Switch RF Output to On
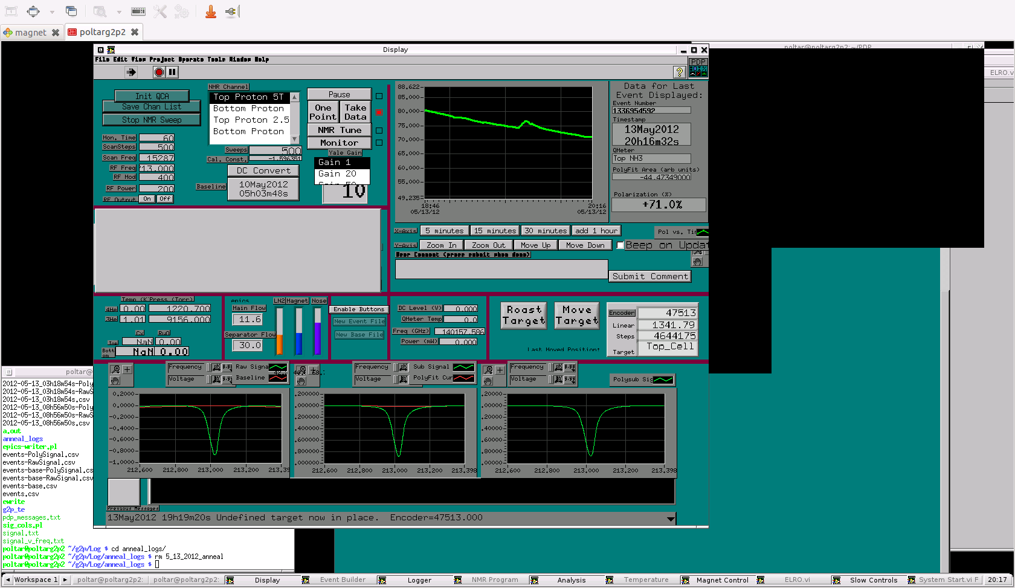This screenshot has width=1015, height=588. [147, 199]
